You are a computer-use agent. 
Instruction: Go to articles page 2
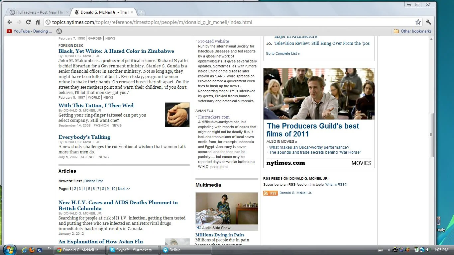75,189
